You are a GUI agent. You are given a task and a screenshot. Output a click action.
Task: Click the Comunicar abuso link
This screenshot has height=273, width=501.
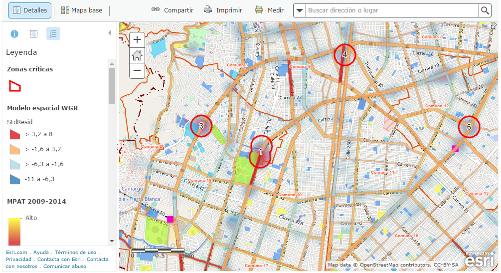pyautogui.click(x=65, y=267)
